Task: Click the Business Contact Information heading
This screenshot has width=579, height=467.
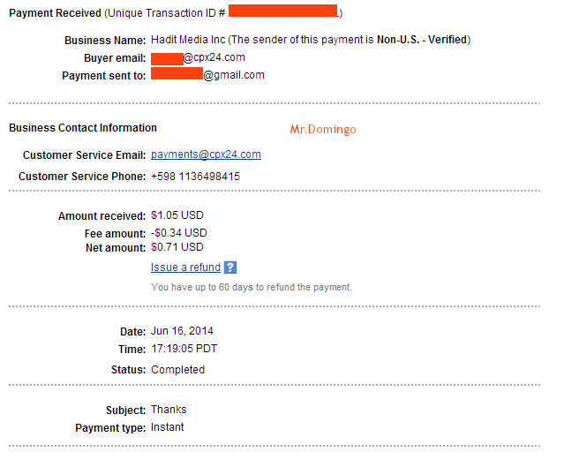Action: [83, 128]
